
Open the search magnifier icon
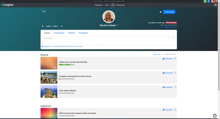coord(123,1)
